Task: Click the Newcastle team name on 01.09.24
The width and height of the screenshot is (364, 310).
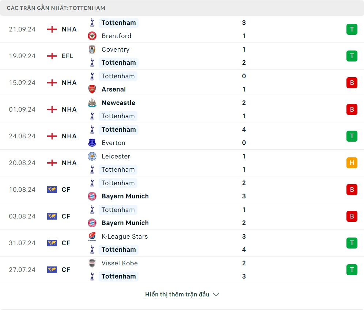Action: pyautogui.click(x=118, y=103)
